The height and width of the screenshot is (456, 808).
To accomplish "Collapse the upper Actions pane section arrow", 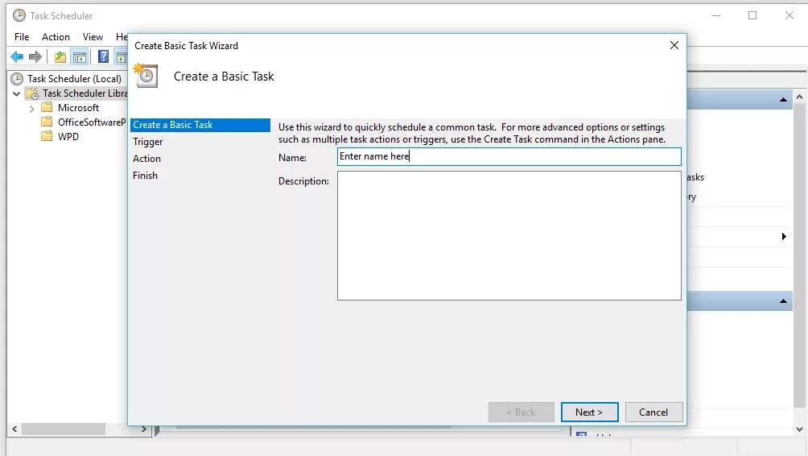I will point(783,100).
